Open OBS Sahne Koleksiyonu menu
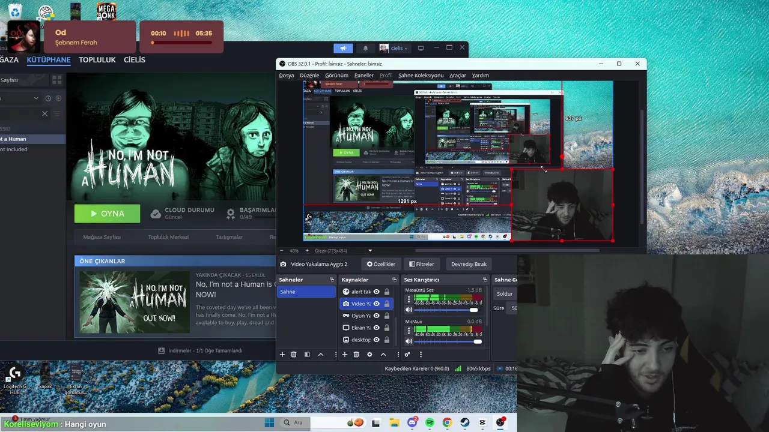 click(x=421, y=76)
